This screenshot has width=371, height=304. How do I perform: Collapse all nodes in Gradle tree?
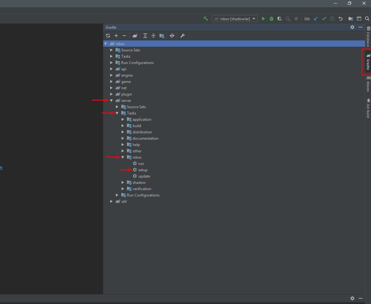pos(153,36)
